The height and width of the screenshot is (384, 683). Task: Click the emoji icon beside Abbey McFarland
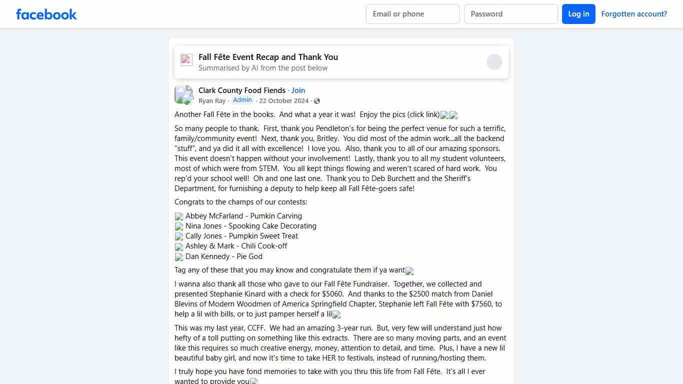tap(179, 216)
